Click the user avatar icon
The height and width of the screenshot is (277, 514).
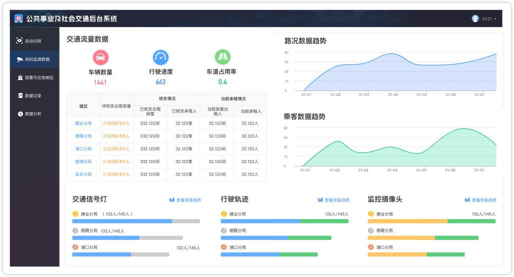(475, 18)
